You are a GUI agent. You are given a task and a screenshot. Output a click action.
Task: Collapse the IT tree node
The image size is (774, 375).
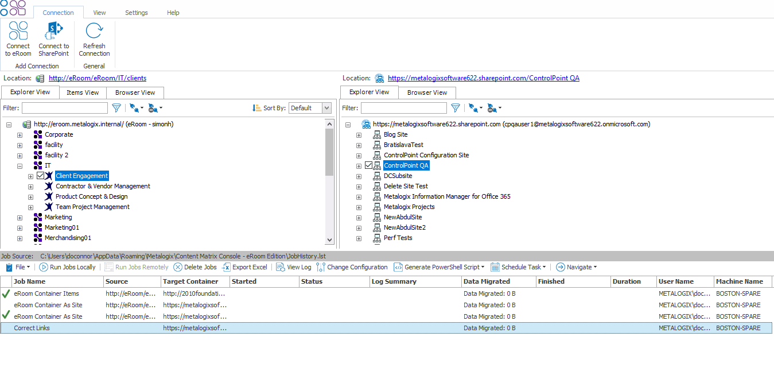[x=20, y=165]
